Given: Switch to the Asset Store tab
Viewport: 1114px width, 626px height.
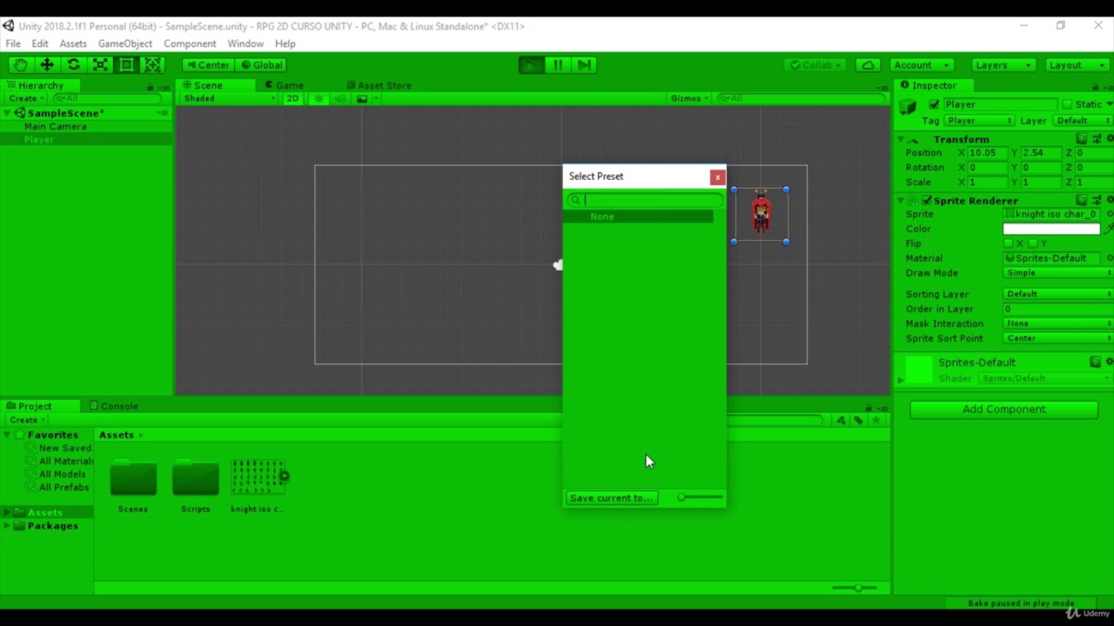Looking at the screenshot, I should (379, 85).
